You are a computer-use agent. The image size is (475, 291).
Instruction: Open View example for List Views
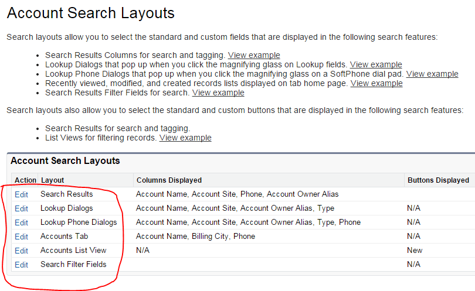click(185, 138)
